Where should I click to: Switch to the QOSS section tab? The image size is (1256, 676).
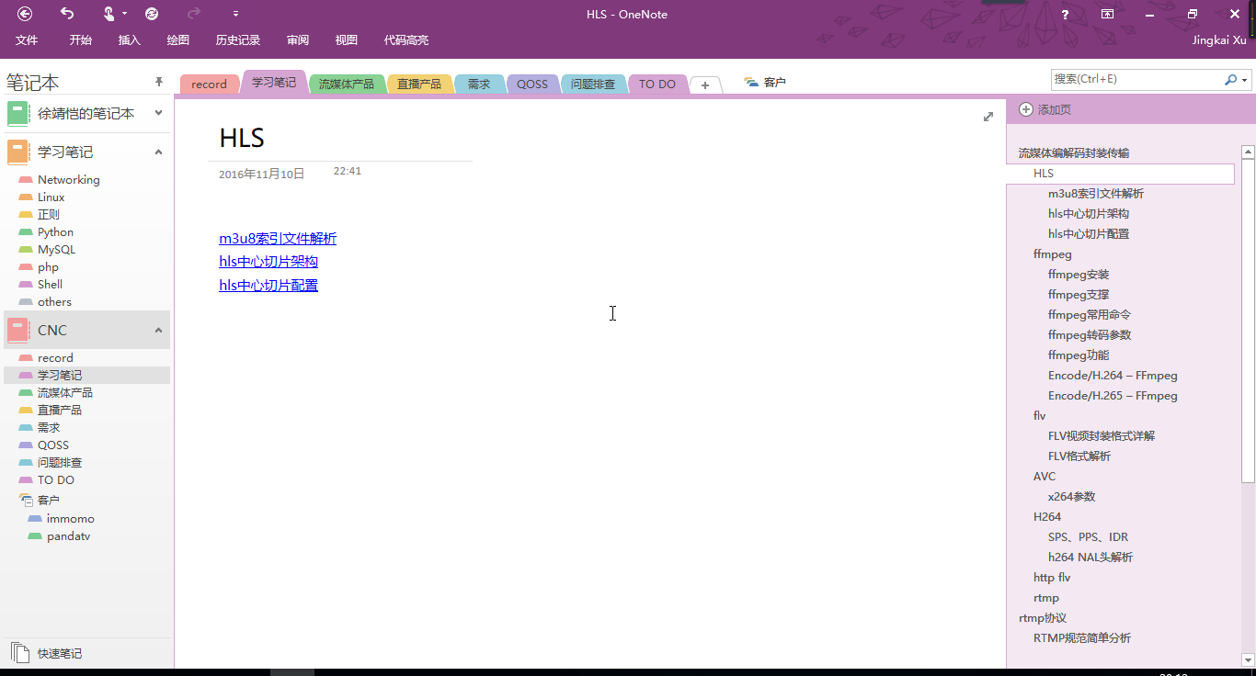click(x=531, y=84)
